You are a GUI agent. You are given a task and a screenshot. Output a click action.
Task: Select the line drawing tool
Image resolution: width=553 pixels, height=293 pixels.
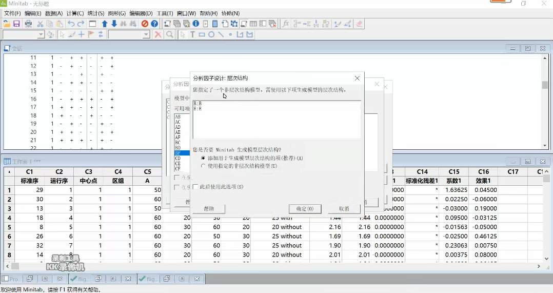pyautogui.click(x=221, y=34)
